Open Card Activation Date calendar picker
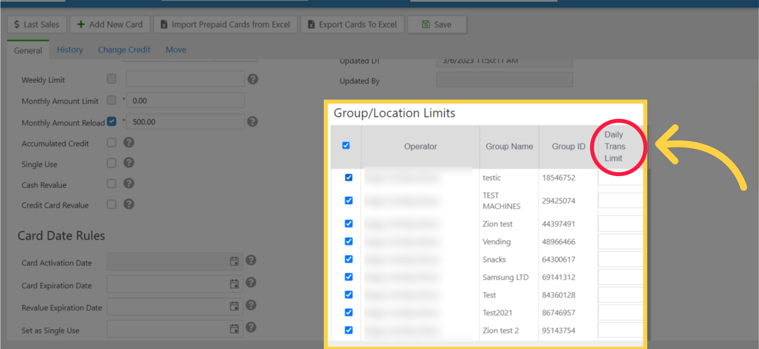Image resolution: width=759 pixels, height=349 pixels. [x=234, y=261]
